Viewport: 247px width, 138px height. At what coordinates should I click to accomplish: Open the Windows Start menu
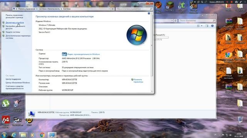click(4, 135)
